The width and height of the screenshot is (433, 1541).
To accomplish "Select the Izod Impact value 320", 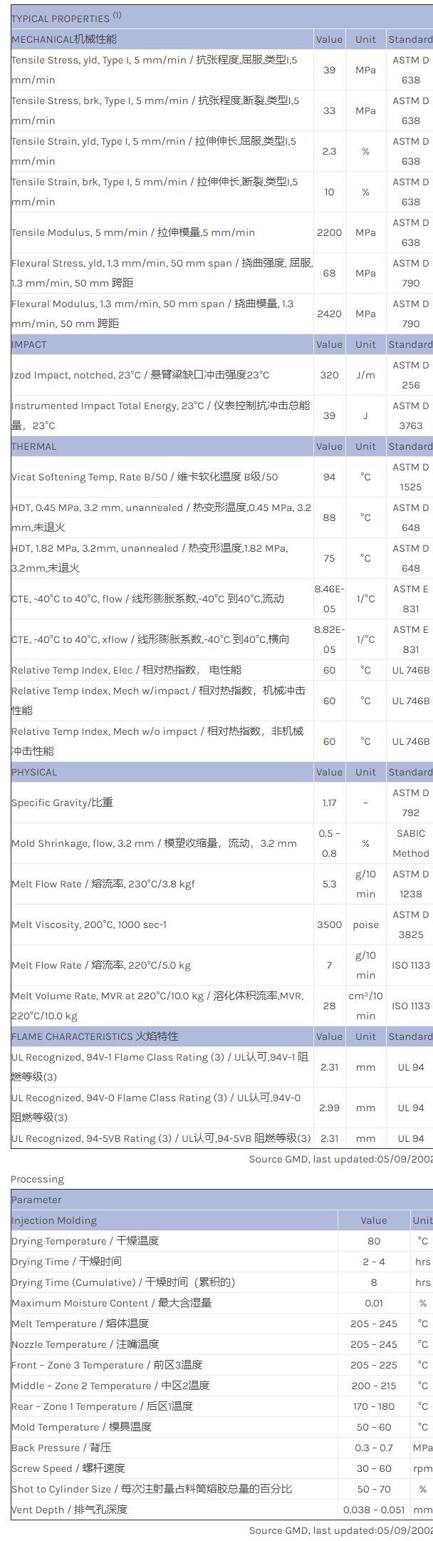I will (329, 375).
